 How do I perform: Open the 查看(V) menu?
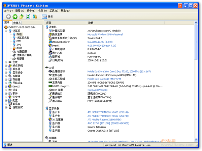(x=20, y=11)
